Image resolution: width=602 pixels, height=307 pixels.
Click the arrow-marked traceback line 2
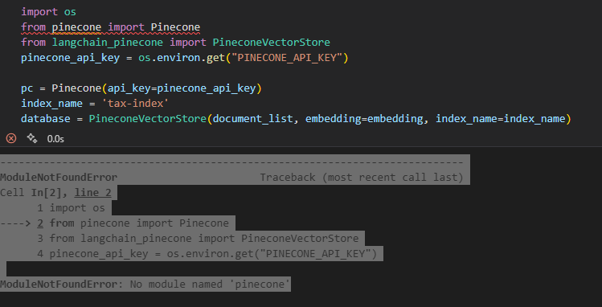(x=114, y=223)
